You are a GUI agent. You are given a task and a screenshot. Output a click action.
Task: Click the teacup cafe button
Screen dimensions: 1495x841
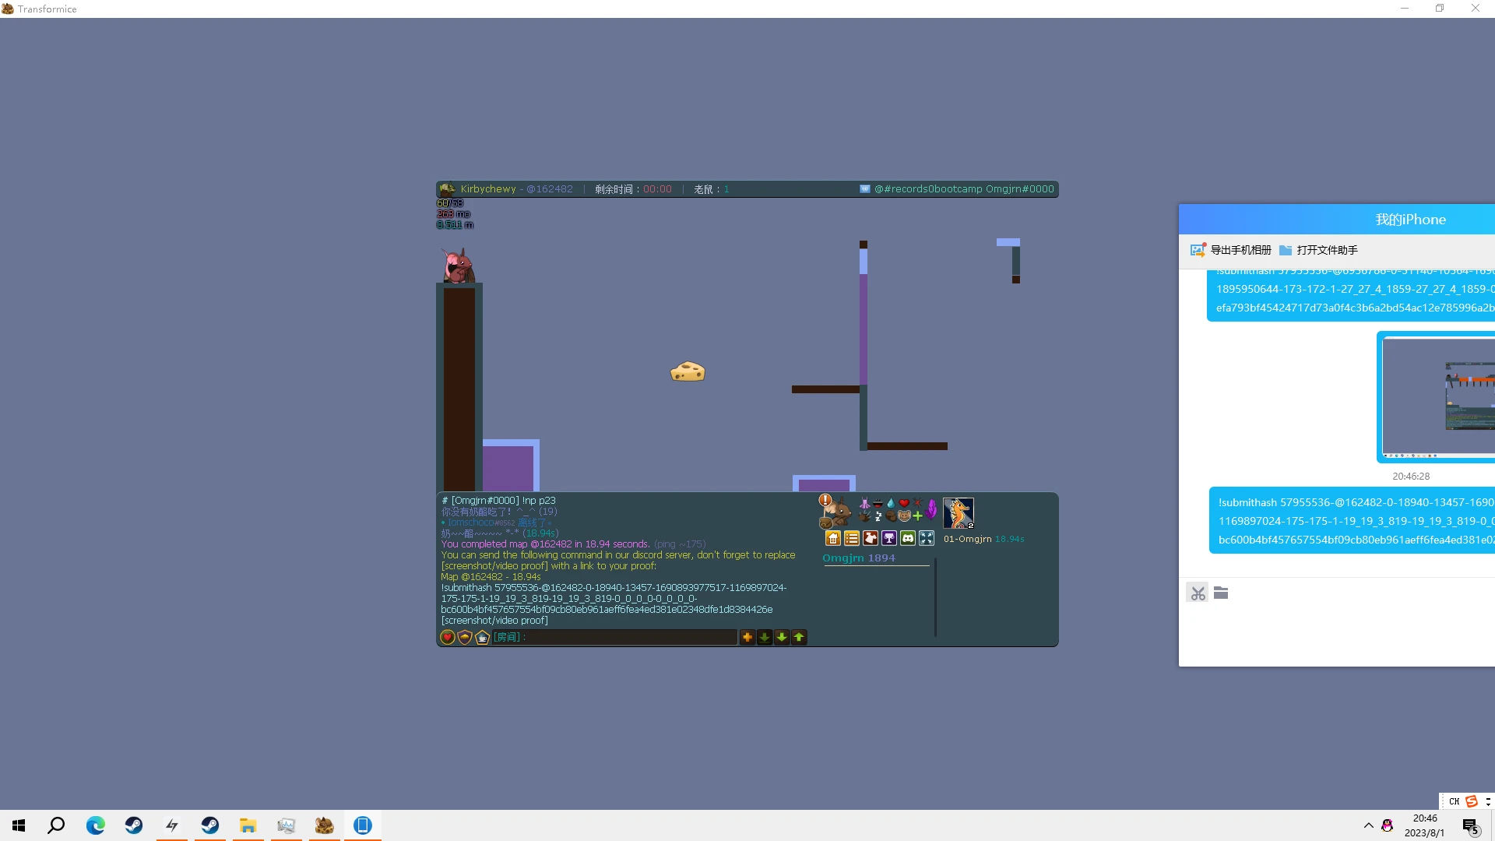point(482,637)
